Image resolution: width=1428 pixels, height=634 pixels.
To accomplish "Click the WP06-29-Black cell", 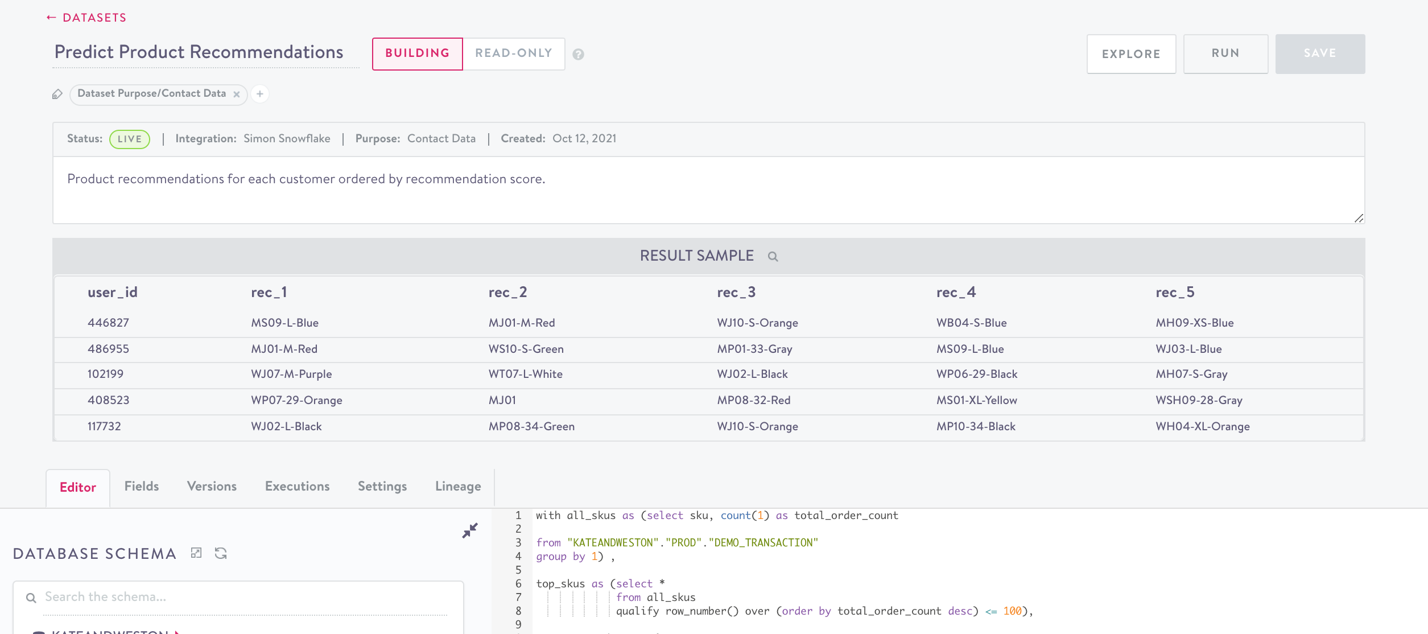I will point(977,374).
